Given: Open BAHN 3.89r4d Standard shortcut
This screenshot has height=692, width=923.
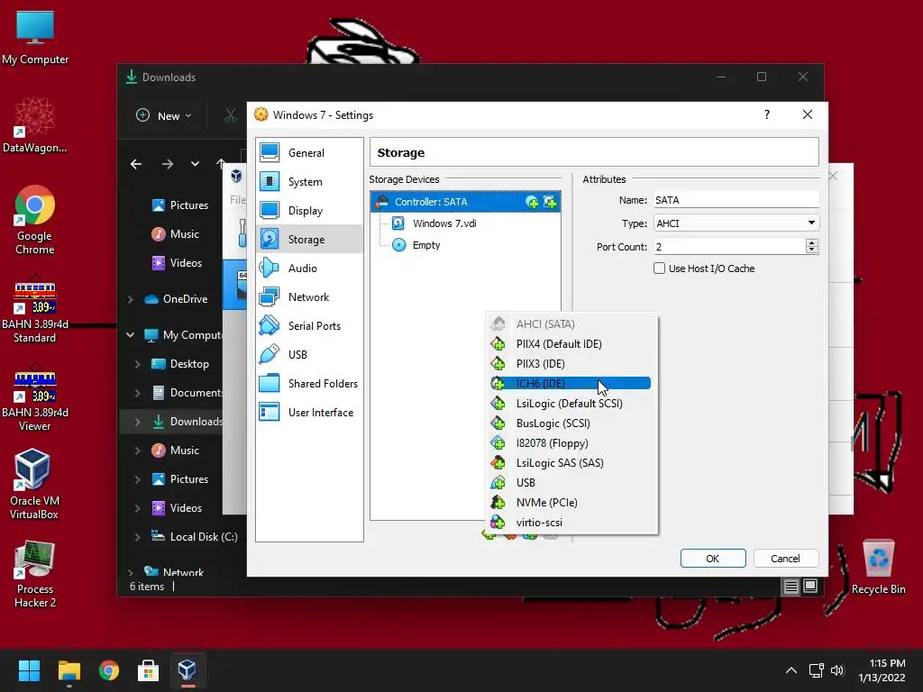Looking at the screenshot, I should [x=35, y=309].
